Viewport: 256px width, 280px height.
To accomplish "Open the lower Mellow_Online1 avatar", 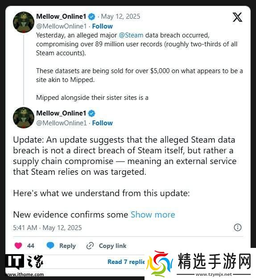I will (x=24, y=118).
